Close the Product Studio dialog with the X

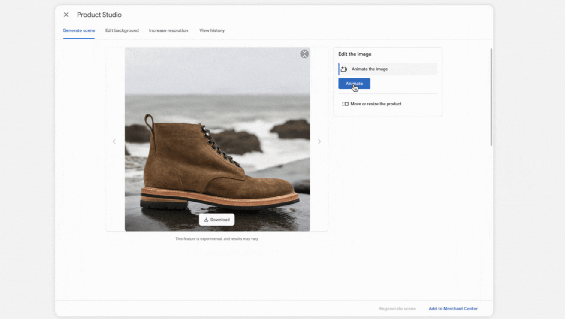pos(66,15)
